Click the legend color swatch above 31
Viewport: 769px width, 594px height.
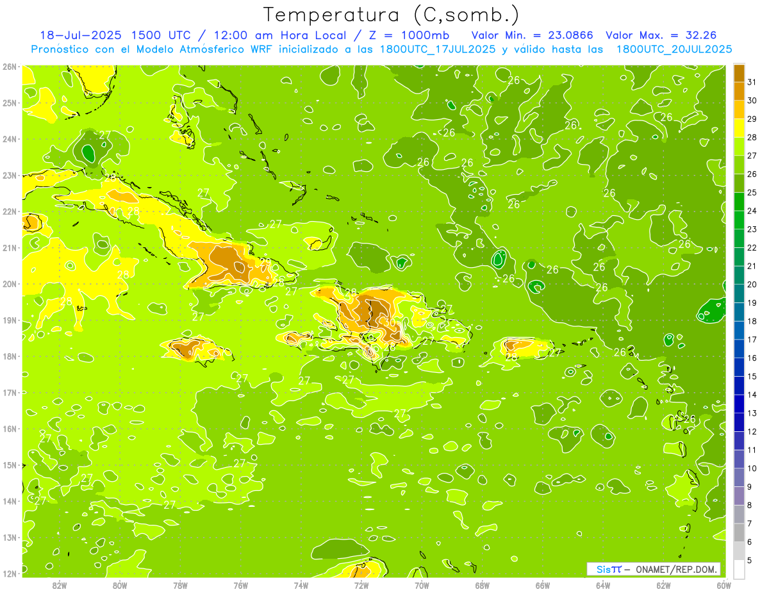pyautogui.click(x=739, y=73)
